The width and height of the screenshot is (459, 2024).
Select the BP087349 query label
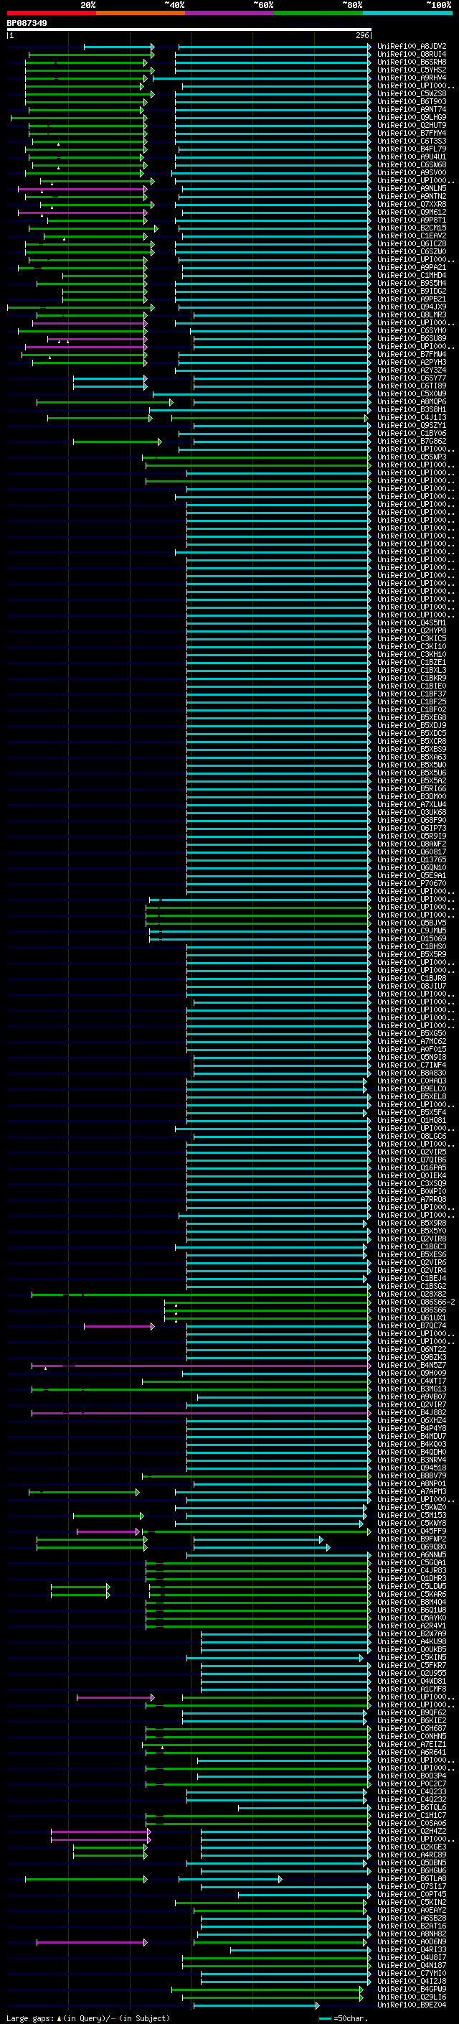coord(27,24)
